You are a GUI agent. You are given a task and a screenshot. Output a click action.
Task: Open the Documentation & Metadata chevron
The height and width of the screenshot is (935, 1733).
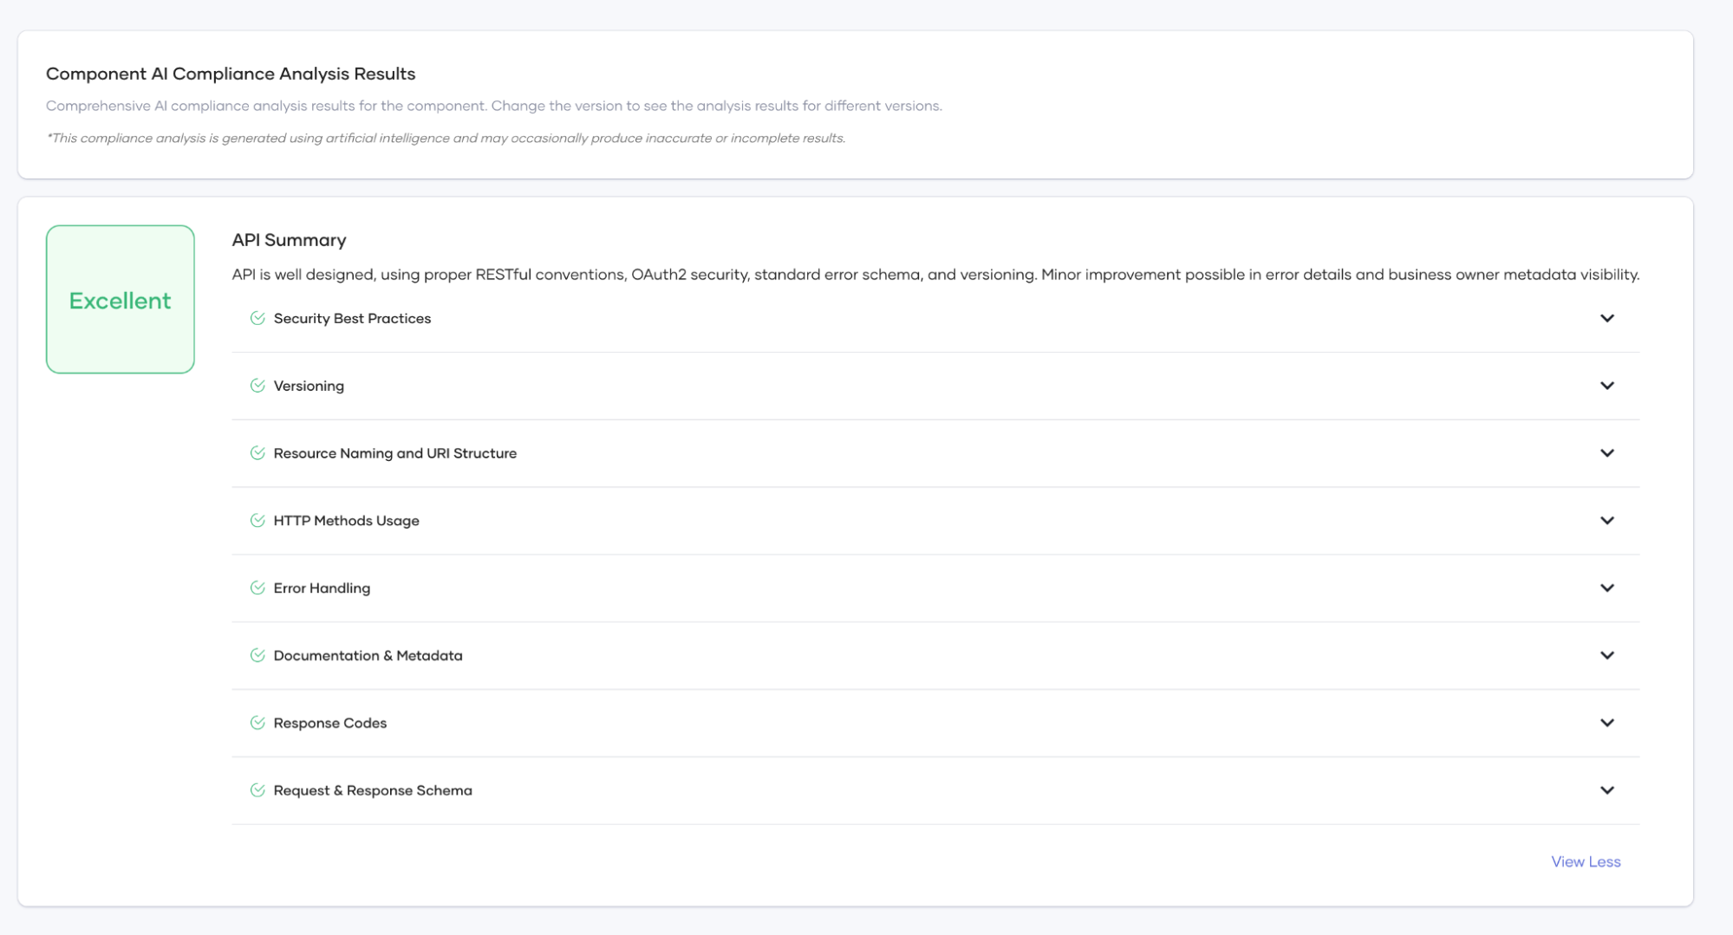(x=1606, y=655)
